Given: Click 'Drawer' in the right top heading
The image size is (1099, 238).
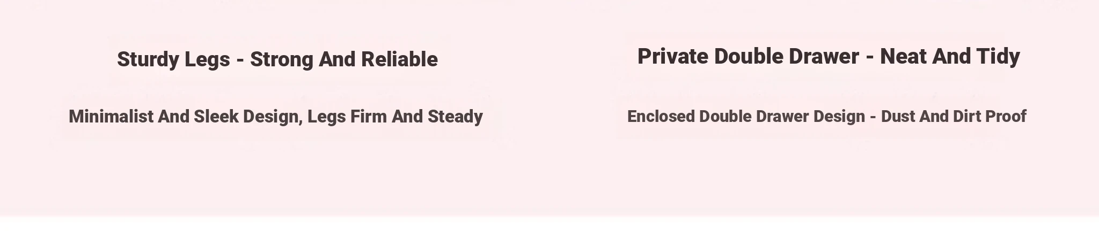Looking at the screenshot, I should tap(824, 56).
